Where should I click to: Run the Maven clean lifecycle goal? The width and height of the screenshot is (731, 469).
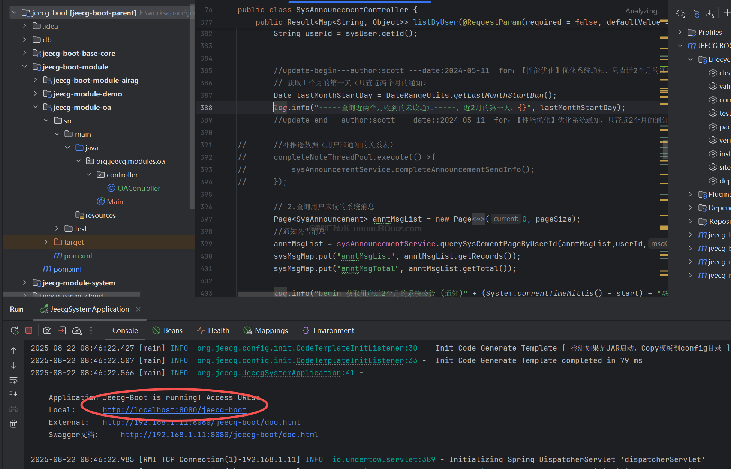(719, 73)
